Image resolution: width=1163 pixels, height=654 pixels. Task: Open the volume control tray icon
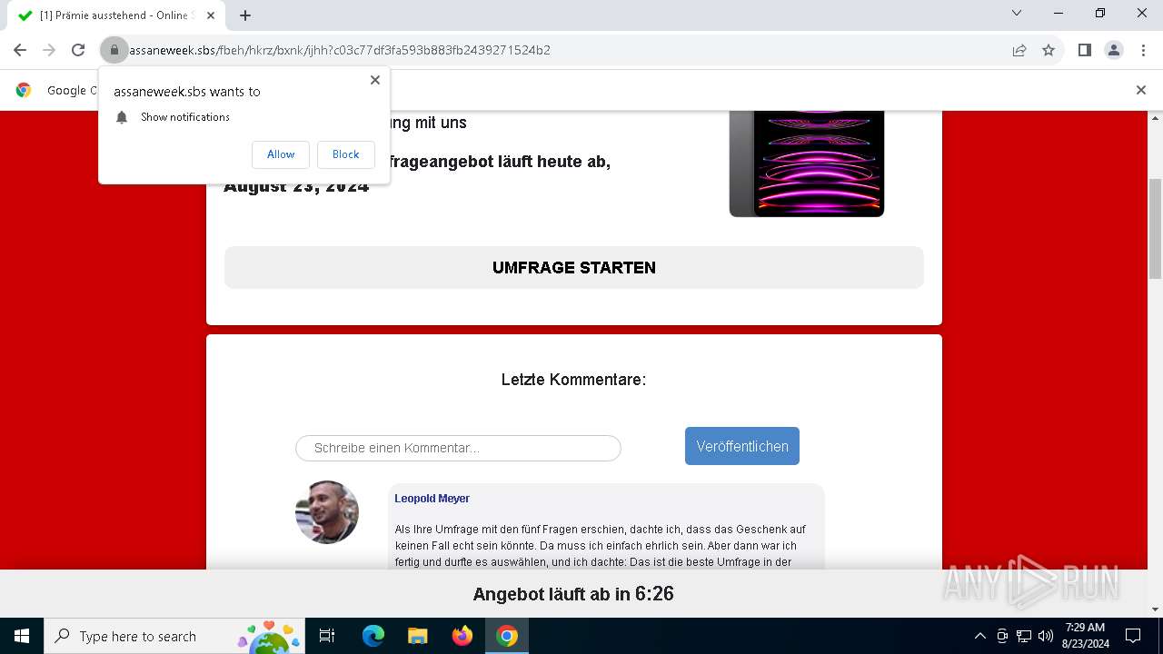point(1046,636)
